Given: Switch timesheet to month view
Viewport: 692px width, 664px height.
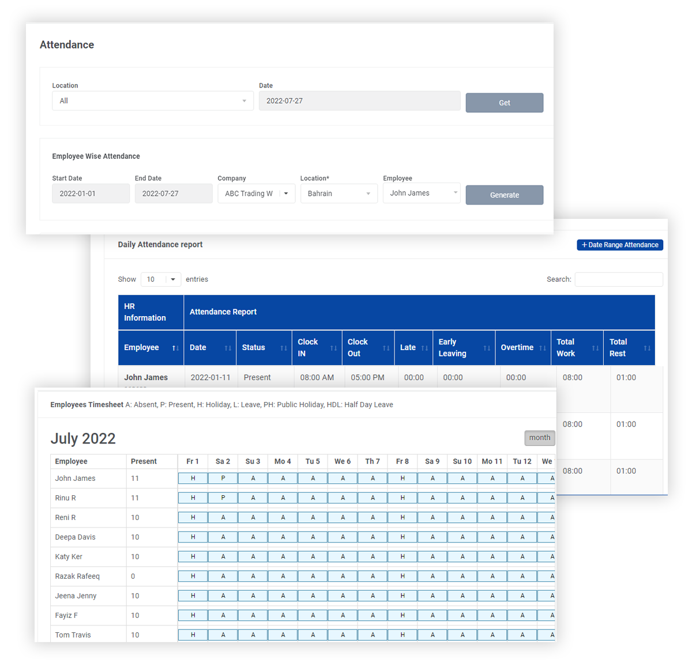Looking at the screenshot, I should 539,438.
